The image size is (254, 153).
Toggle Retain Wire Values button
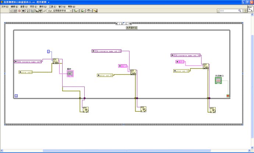32,11
